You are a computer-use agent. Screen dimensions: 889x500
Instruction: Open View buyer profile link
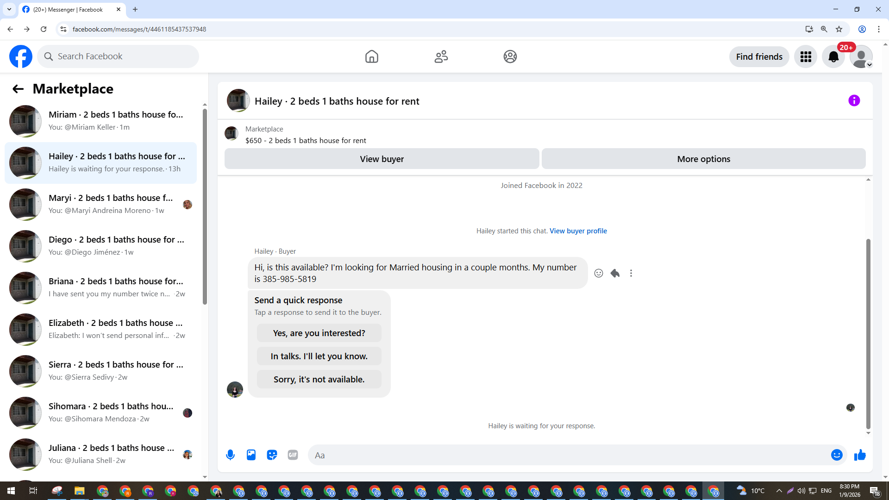pyautogui.click(x=578, y=231)
